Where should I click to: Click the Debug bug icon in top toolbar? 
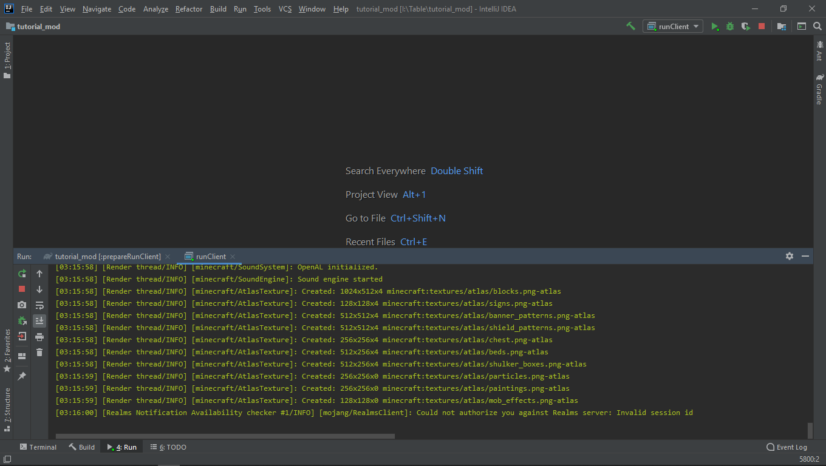click(x=730, y=26)
